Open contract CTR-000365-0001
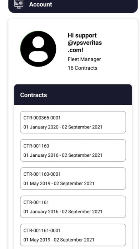Viewport: 140px width, 249px height. coord(73,122)
